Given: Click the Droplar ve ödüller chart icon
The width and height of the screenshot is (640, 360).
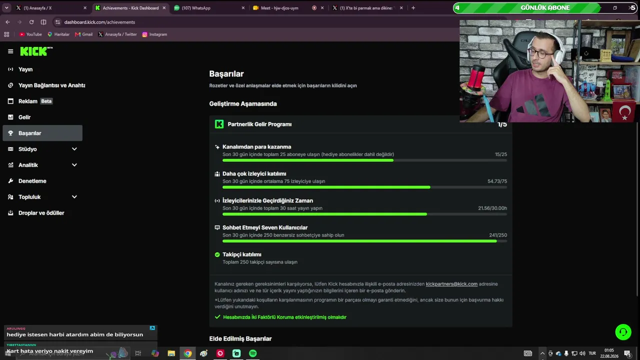Looking at the screenshot, I should [10, 213].
